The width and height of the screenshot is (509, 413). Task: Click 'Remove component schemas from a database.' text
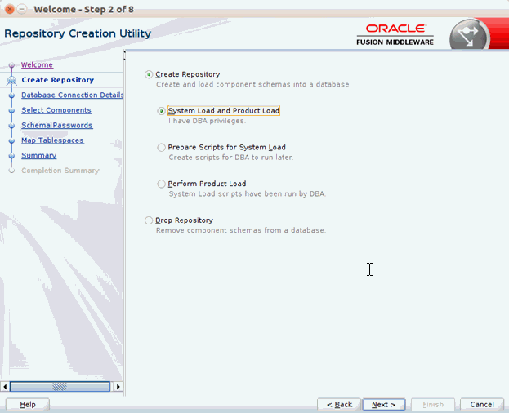click(x=240, y=230)
